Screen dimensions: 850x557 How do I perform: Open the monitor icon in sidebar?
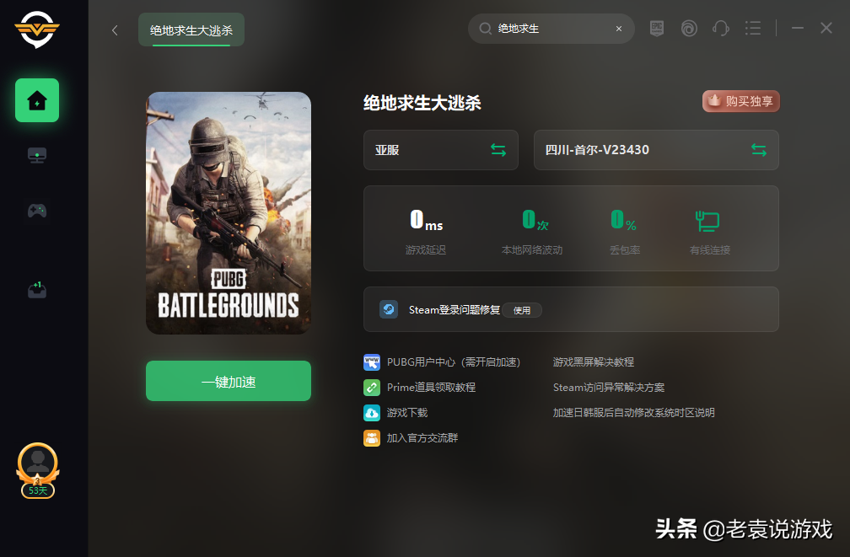pyautogui.click(x=37, y=155)
